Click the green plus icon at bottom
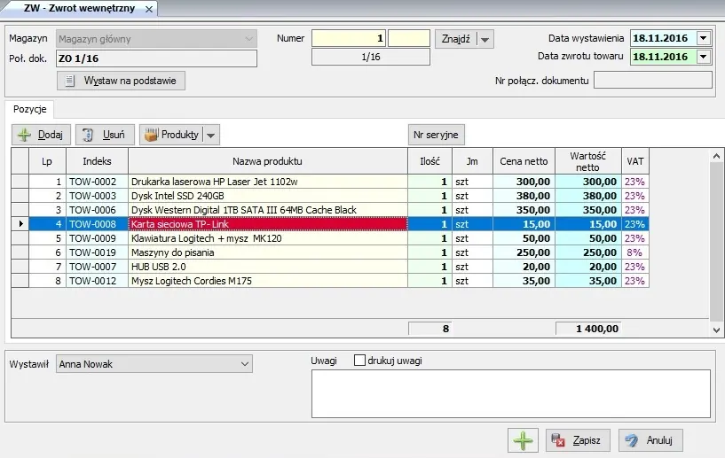 (x=523, y=440)
